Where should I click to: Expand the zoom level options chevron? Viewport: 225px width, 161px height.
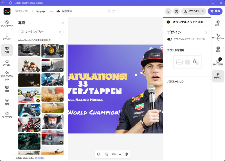pos(120,154)
